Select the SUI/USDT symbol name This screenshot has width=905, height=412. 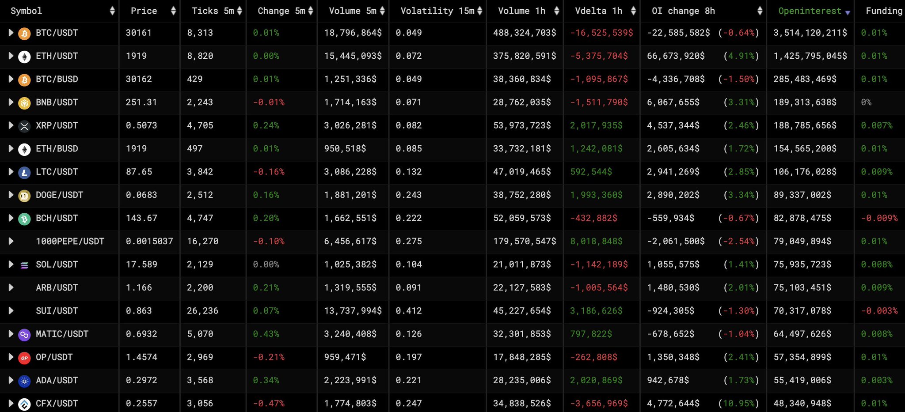tap(57, 311)
